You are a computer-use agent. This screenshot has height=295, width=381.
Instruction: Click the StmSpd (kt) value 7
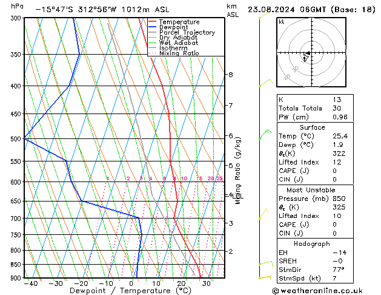(x=335, y=278)
